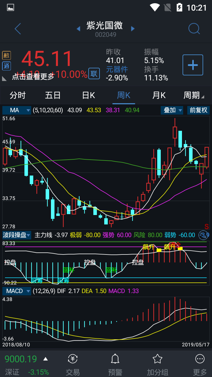
Task: Open the MACD indicator dropdown
Action: click(x=17, y=291)
